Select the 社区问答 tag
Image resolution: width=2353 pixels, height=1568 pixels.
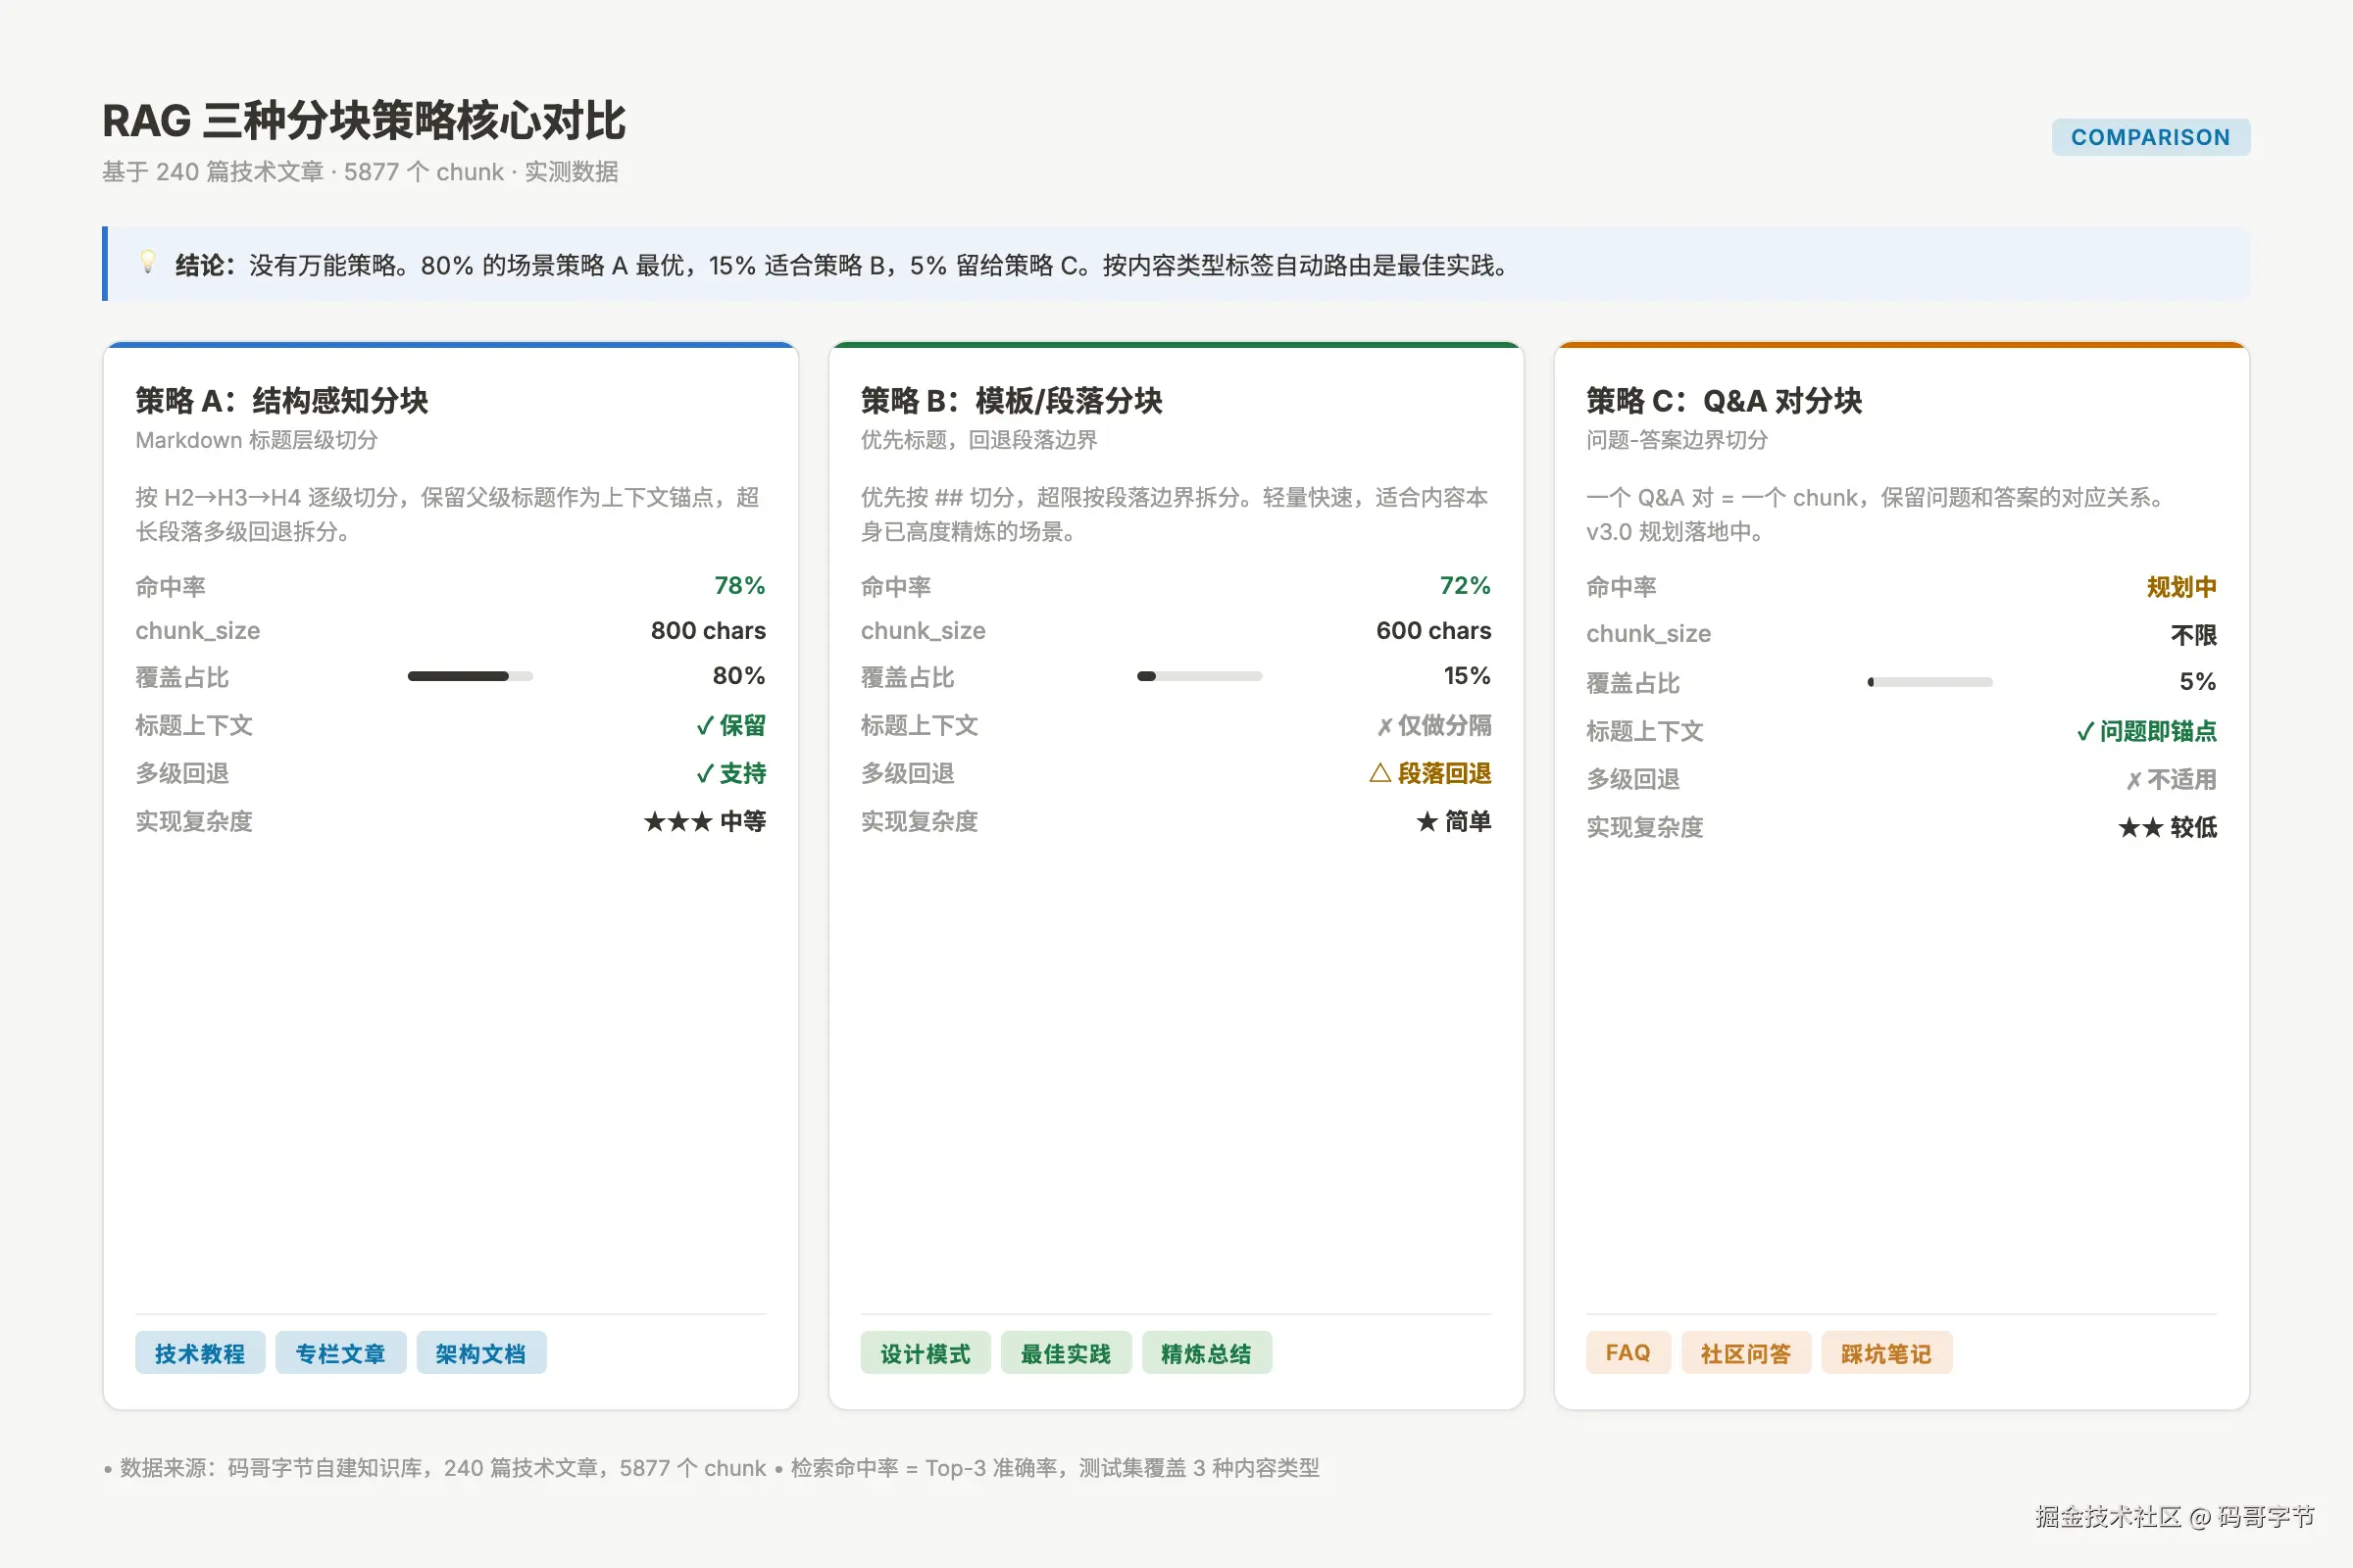pos(1746,1353)
